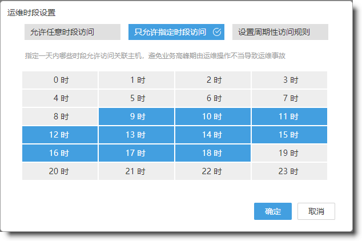The width and height of the screenshot is (362, 241).
Task: Enable the 22 时 time slot
Action: 214,171
